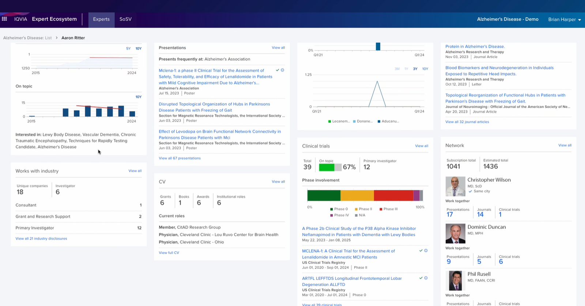Click the Consultant row
The image size is (585, 306).
tap(79, 205)
